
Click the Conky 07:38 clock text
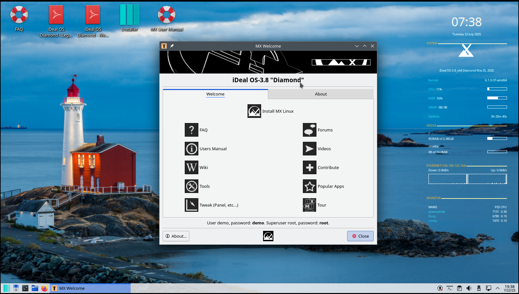467,22
